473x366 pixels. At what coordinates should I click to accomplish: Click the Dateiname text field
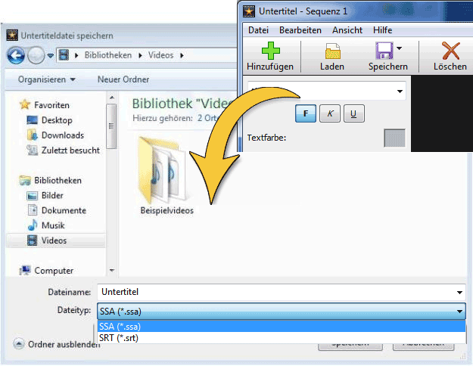tap(272, 292)
